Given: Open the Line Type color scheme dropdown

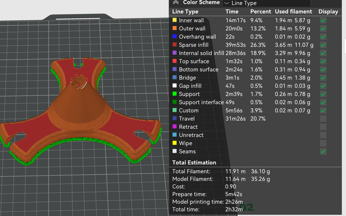Looking at the screenshot, I should [267, 3].
